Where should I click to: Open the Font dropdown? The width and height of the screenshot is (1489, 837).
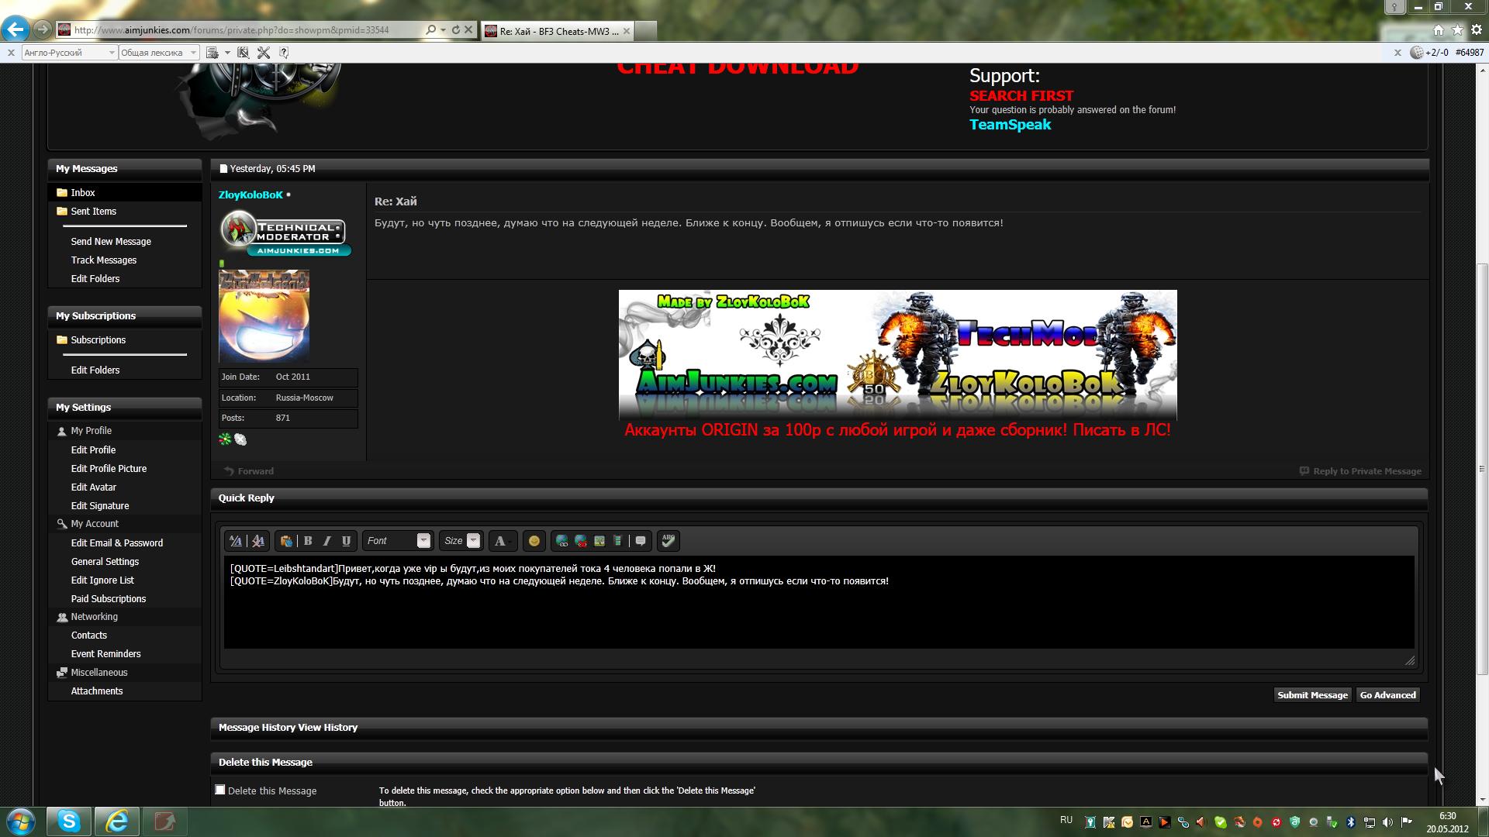click(x=423, y=541)
